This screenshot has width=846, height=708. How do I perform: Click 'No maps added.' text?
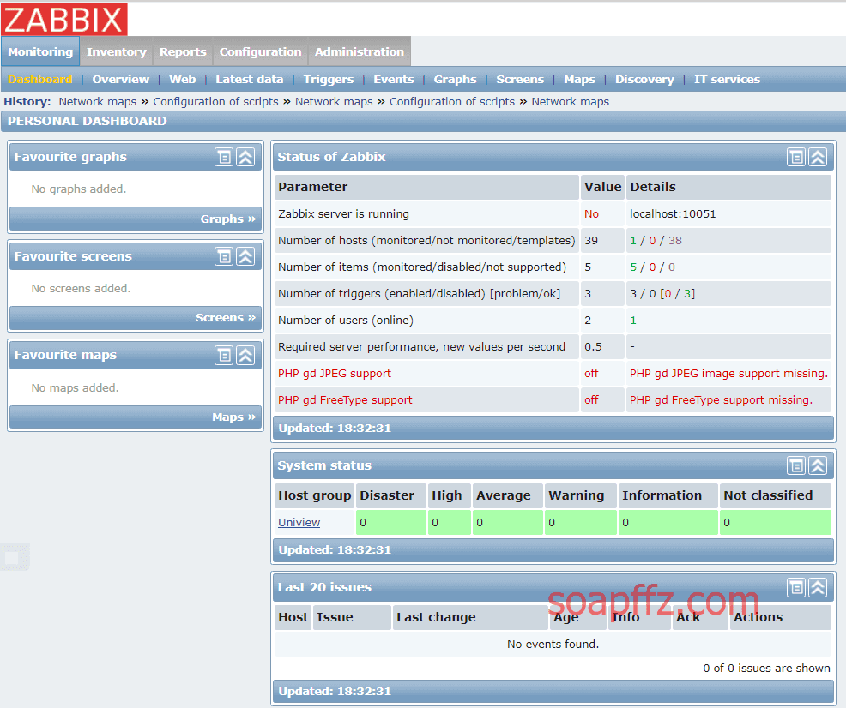[75, 388]
